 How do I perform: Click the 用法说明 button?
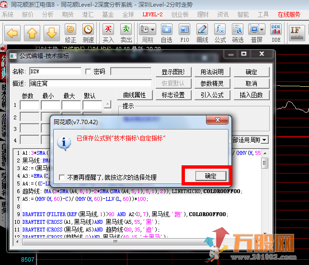point(212,72)
